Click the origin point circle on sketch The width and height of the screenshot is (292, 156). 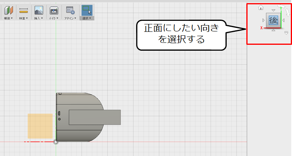point(55,142)
